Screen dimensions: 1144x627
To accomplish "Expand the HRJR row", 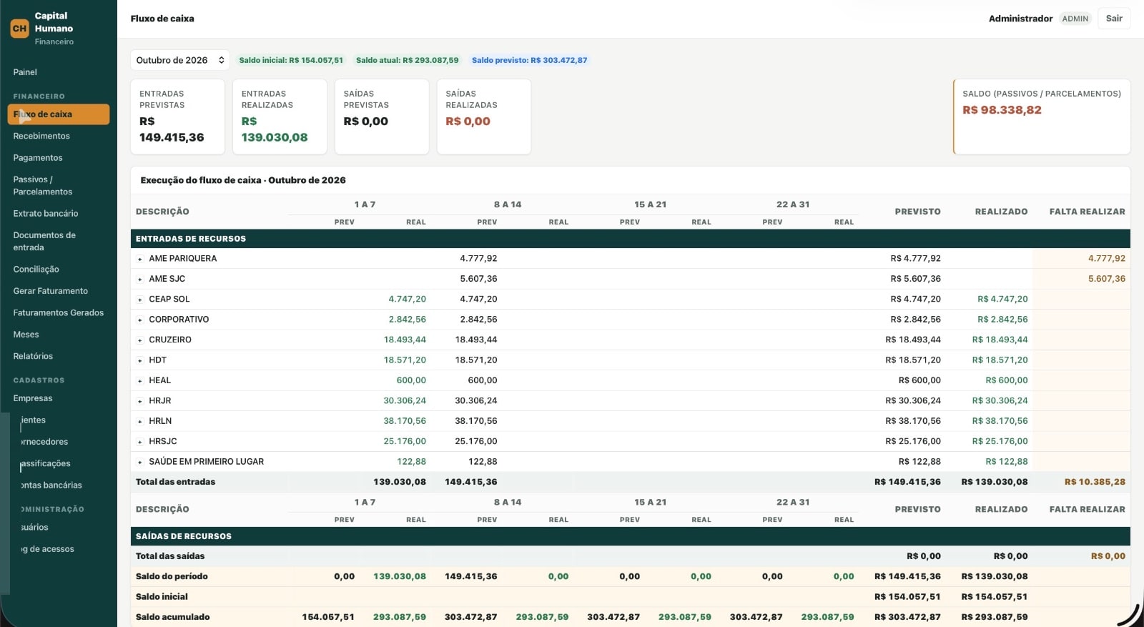I will 140,401.
